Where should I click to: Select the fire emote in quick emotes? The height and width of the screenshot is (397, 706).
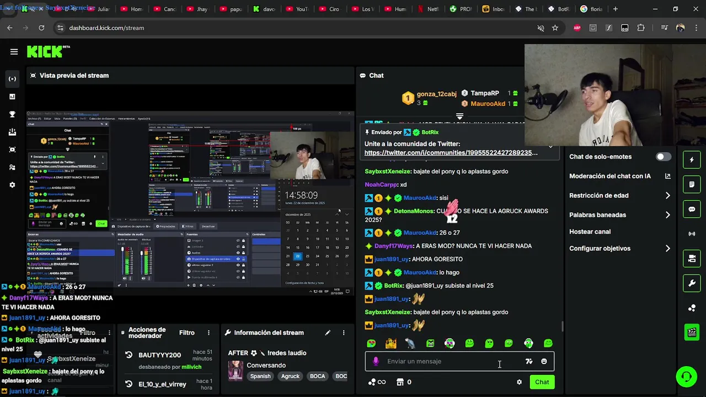point(391,344)
